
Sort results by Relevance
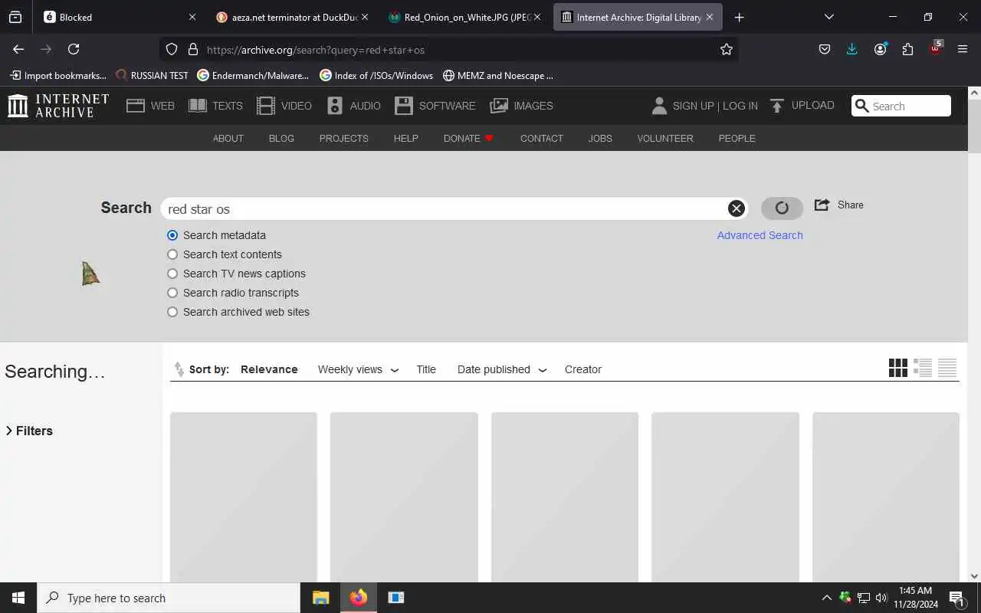tap(269, 369)
